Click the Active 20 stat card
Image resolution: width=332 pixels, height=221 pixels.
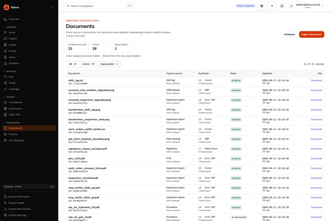(x=101, y=47)
